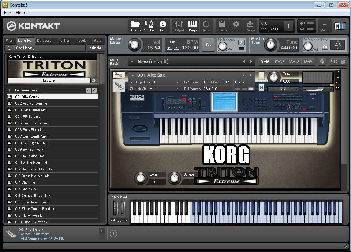This screenshot has height=252, width=351.
Task: Click the Info icon in the toolbar
Action: (x=163, y=24)
